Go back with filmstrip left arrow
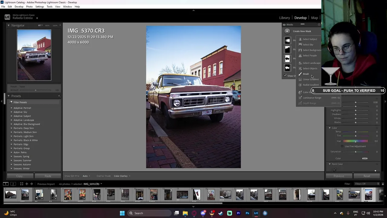The width and height of the screenshot is (387, 218). point(27,184)
